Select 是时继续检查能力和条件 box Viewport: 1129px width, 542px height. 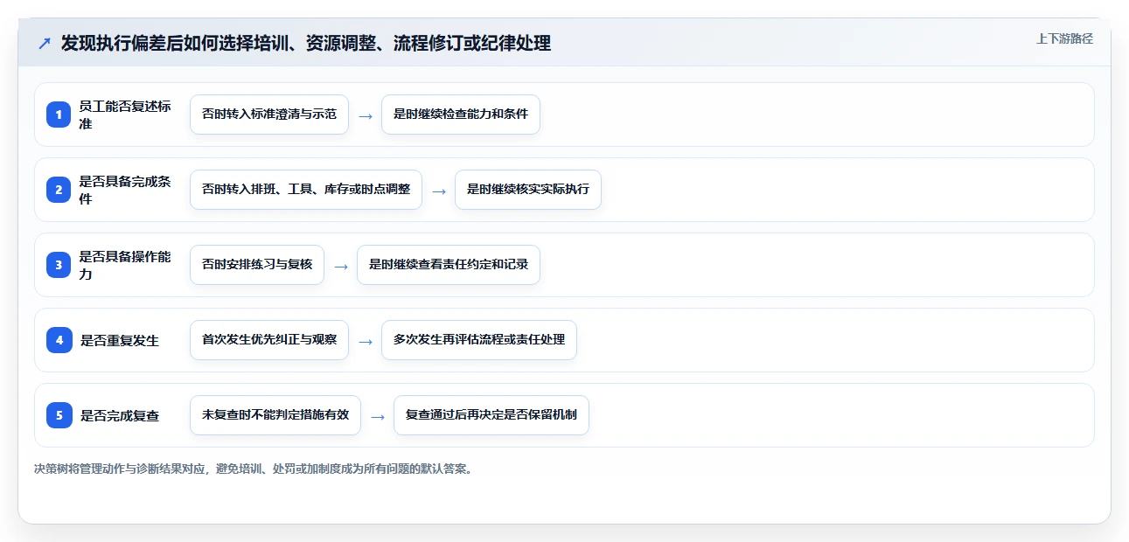(461, 115)
